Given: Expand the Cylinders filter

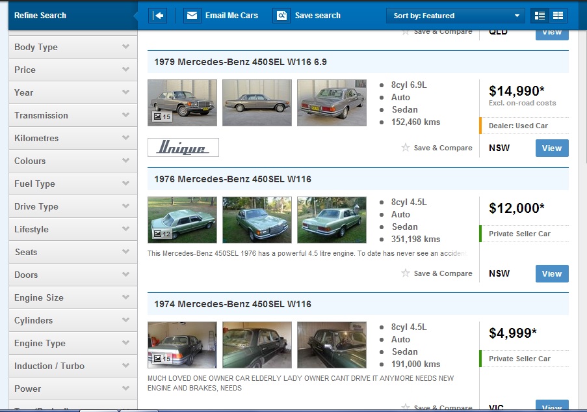Looking at the screenshot, I should (73, 320).
